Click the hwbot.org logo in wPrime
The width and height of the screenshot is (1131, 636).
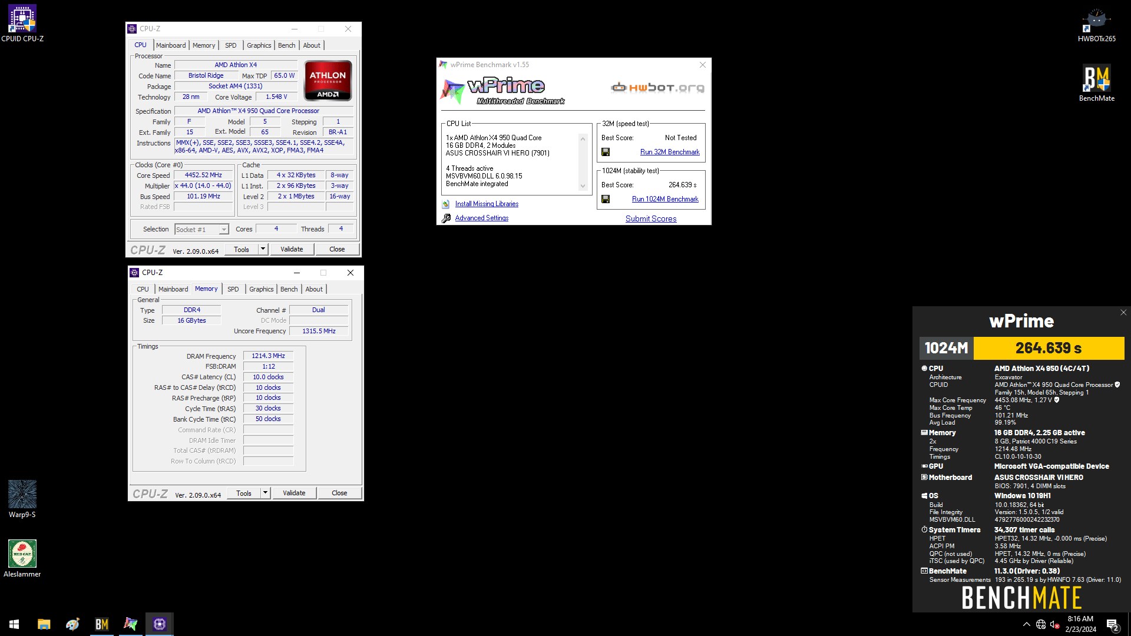click(657, 88)
